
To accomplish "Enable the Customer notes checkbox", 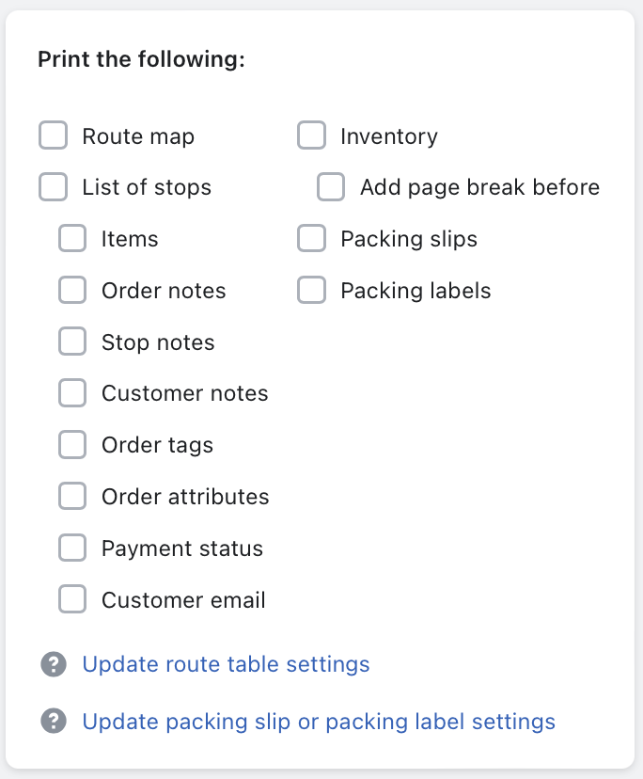I will pyautogui.click(x=72, y=392).
